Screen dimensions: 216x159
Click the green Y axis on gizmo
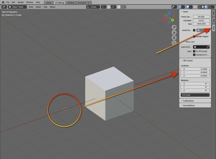click(x=172, y=20)
